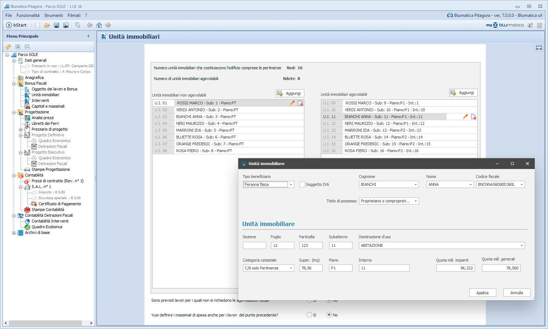Edit U.I. 01 ROSSI MARCO with pencil icon
This screenshot has height=329, width=548.
(x=292, y=103)
